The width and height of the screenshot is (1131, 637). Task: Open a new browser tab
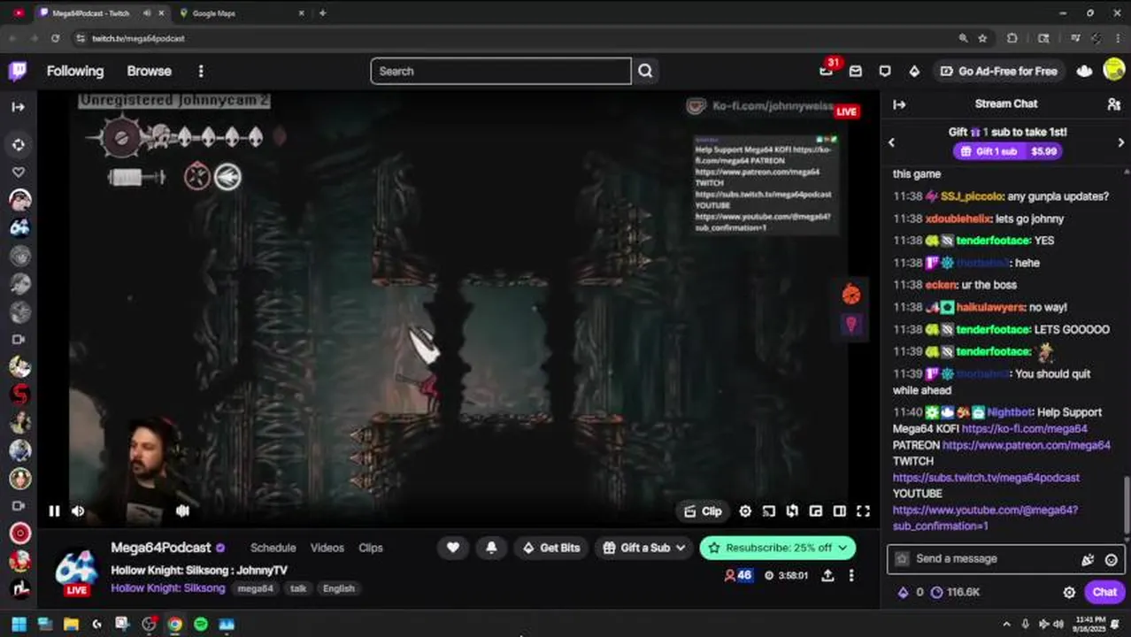click(322, 13)
